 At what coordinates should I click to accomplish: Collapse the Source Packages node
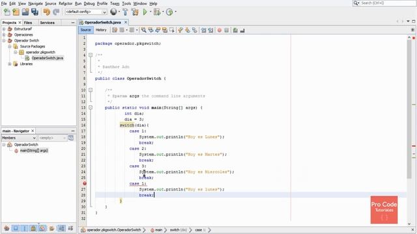coord(10,46)
